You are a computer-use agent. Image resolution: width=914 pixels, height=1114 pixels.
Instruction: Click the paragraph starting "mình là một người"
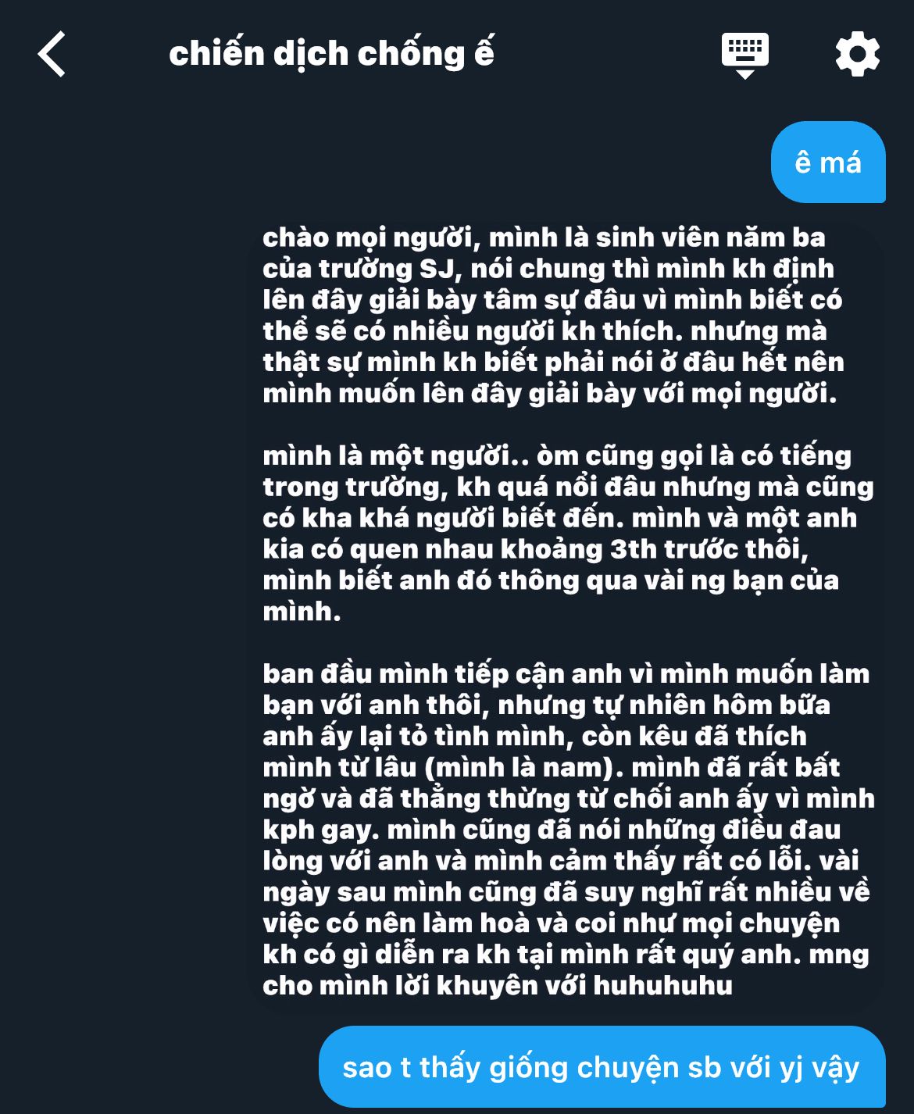[x=568, y=534]
